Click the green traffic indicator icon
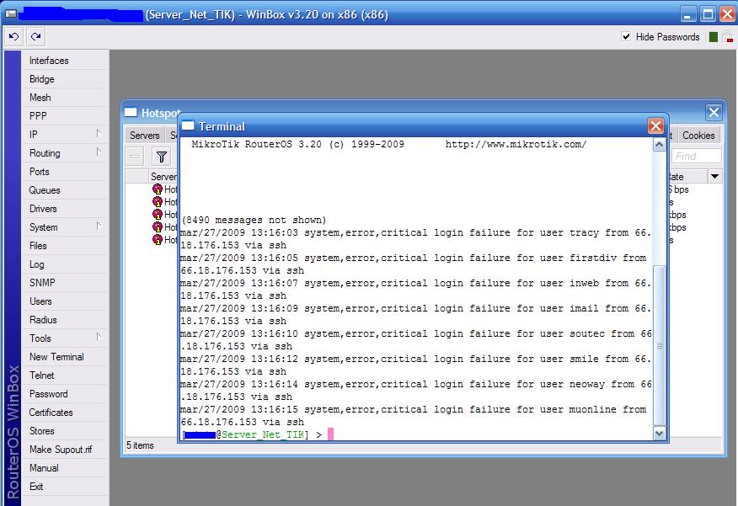 [x=714, y=37]
